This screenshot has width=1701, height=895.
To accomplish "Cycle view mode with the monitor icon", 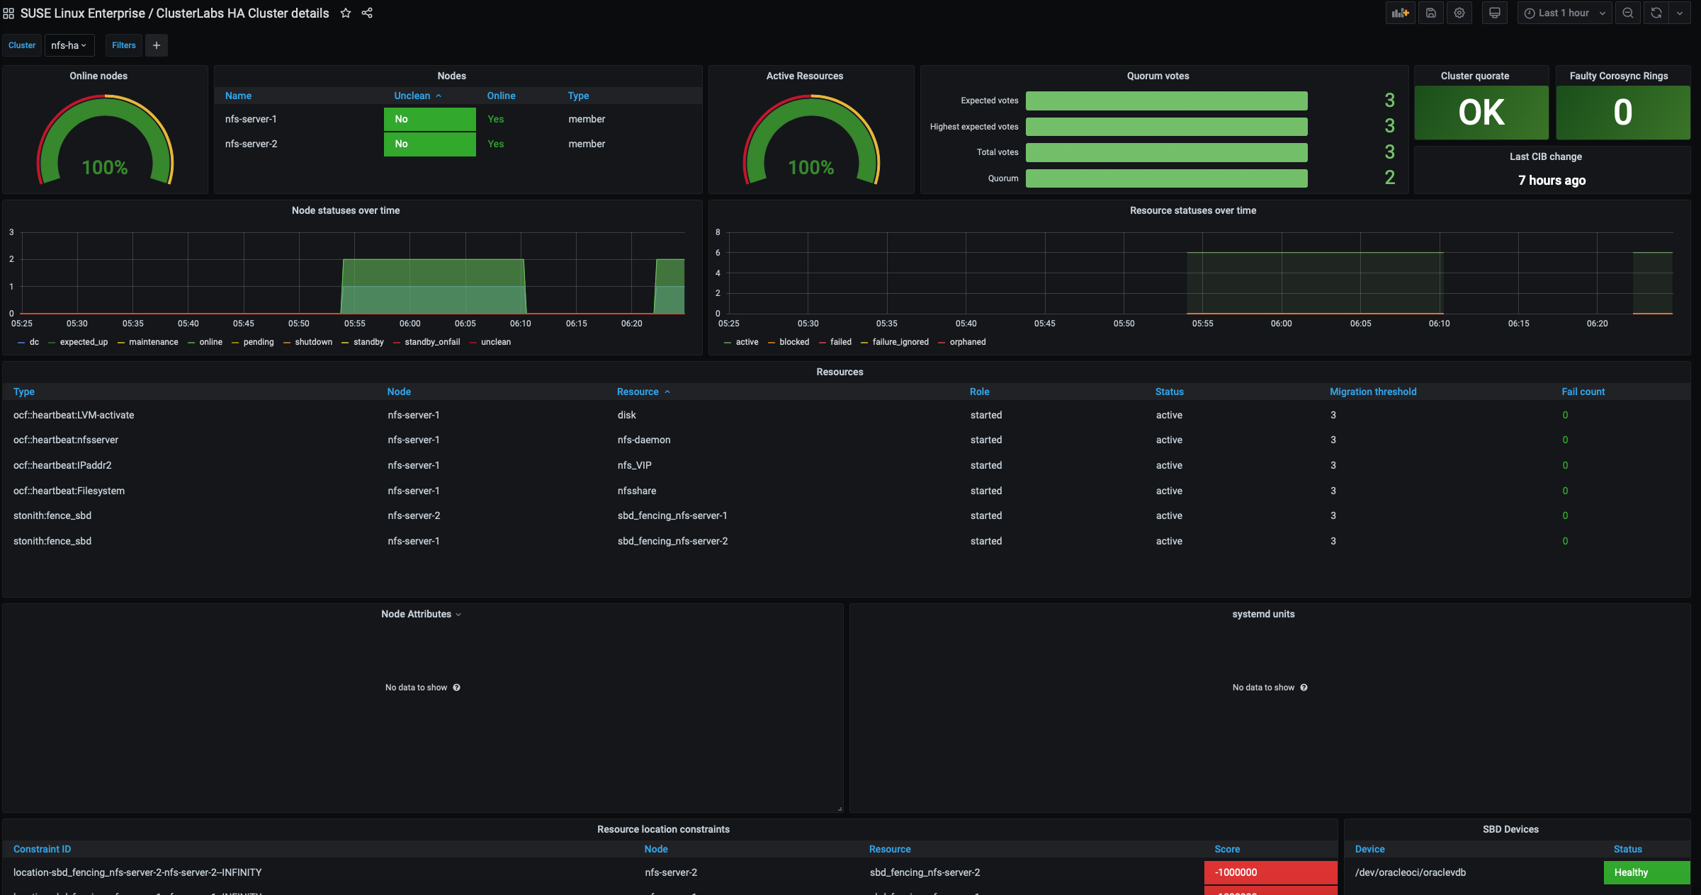I will (1495, 13).
